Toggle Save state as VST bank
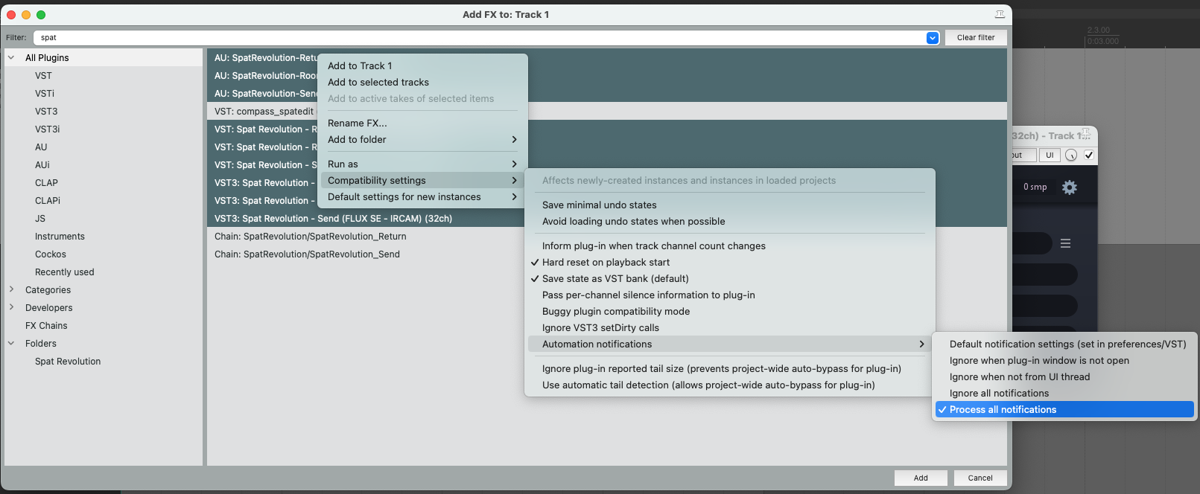 (x=615, y=279)
